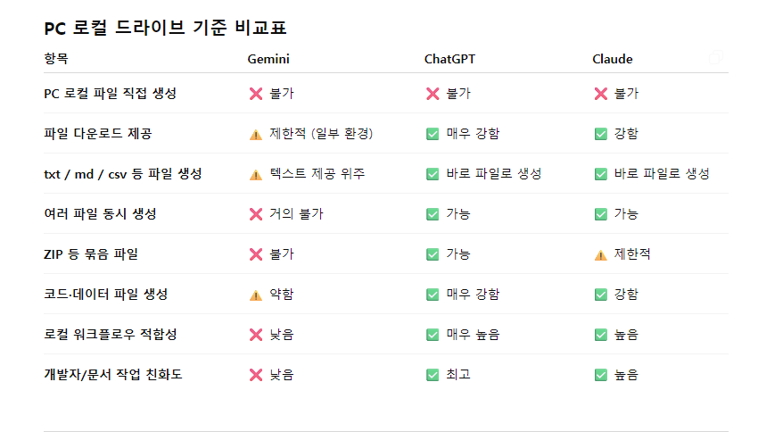Click warning icon beside '제한적 (일부 환경)'
758x432 pixels.
pos(256,134)
